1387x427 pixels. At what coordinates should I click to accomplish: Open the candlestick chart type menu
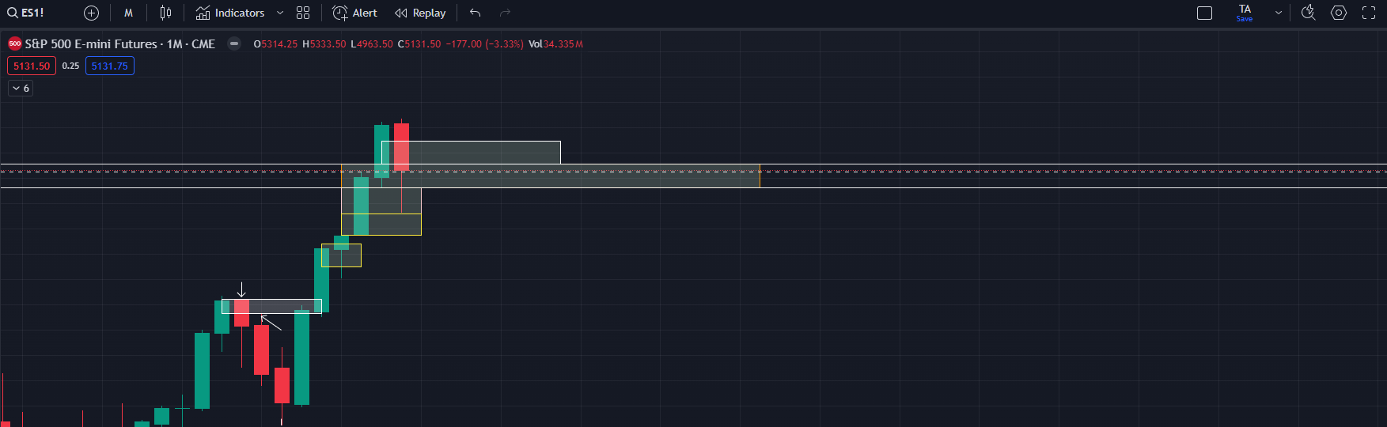[165, 13]
